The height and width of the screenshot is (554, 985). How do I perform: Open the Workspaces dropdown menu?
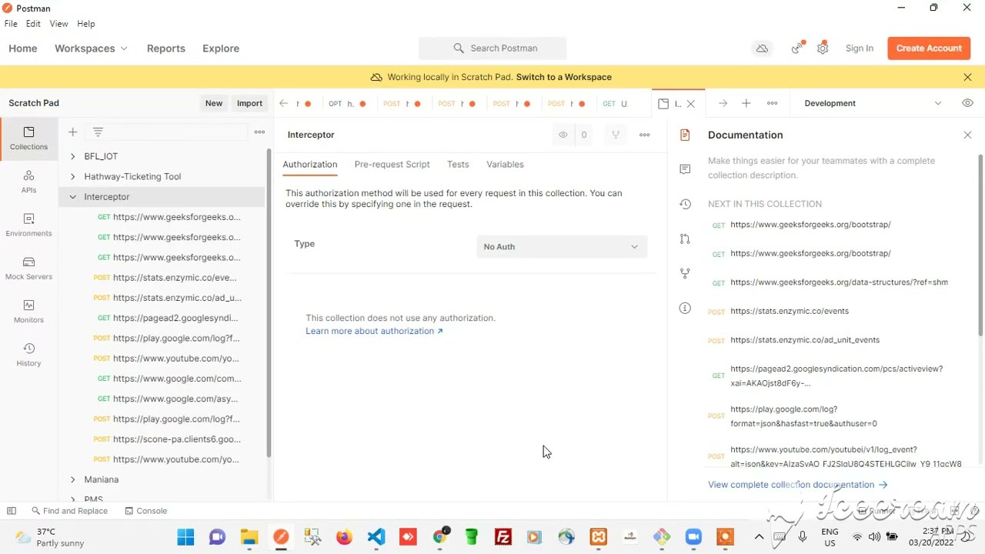pyautogui.click(x=91, y=48)
